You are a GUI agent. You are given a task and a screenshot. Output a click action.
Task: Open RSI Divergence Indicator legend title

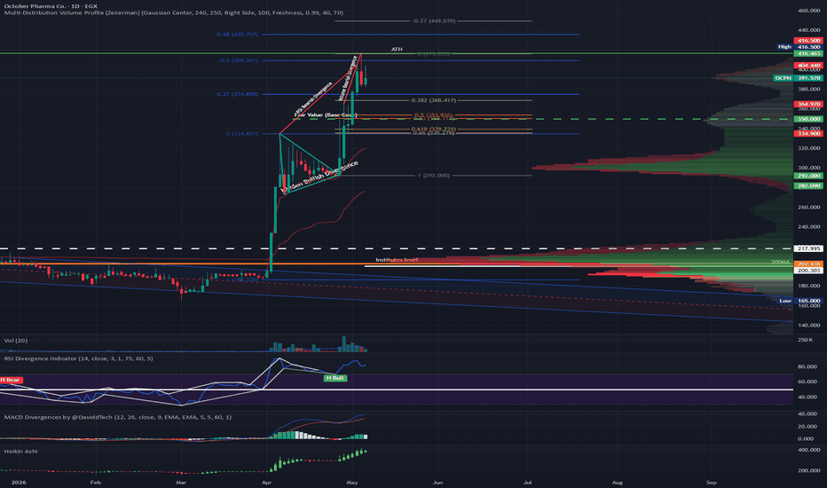[79, 358]
